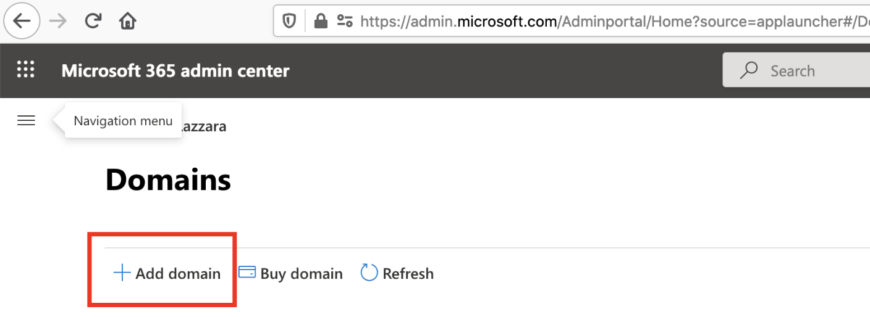Open the Microsoft 365 app launcher grid
The width and height of the screenshot is (870, 317).
(x=26, y=70)
